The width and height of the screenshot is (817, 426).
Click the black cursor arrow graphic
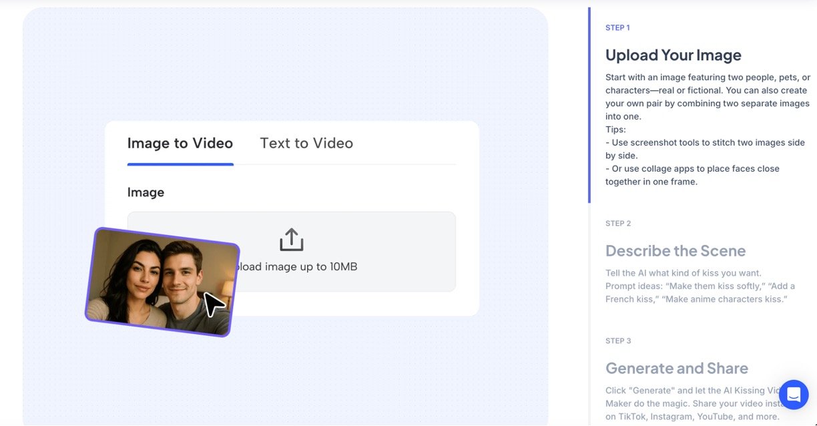pyautogui.click(x=214, y=304)
